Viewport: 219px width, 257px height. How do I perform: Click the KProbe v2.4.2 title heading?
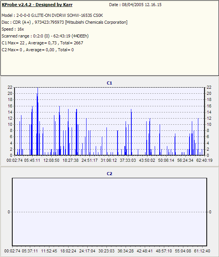click(x=37, y=5)
